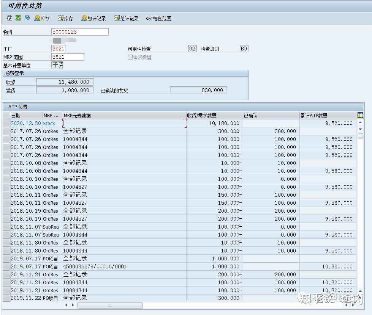Click the horizontal scrollbar below the list
This screenshot has height=315, width=372.
tap(110, 305)
